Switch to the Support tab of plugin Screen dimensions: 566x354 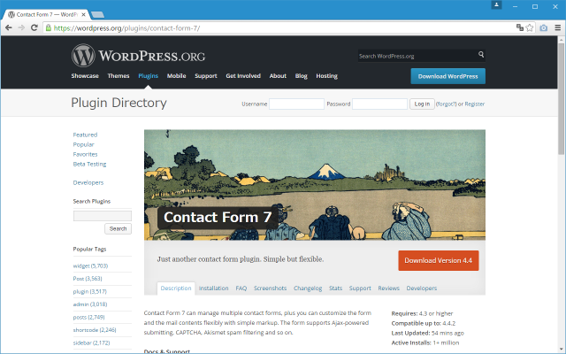point(360,289)
